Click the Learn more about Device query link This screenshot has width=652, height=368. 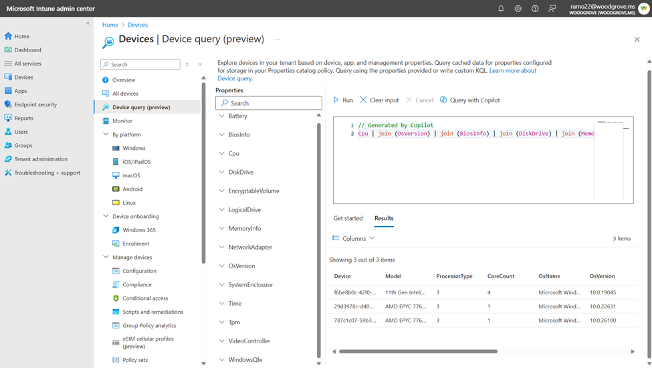pyautogui.click(x=513, y=71)
